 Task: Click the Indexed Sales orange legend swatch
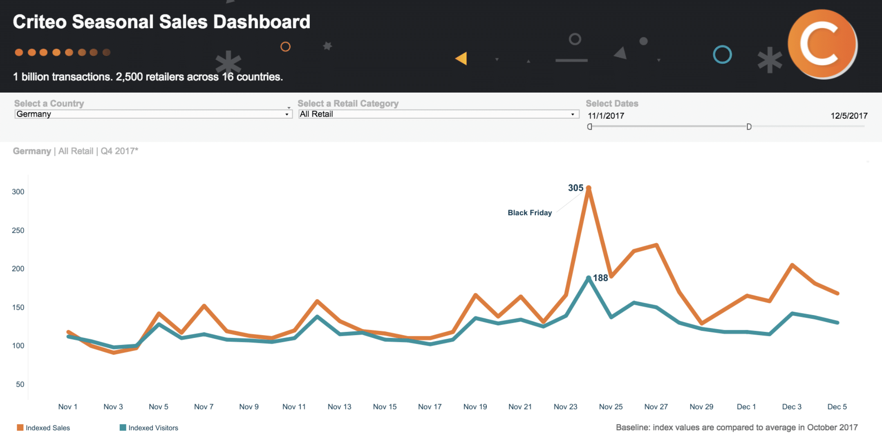click(20, 427)
